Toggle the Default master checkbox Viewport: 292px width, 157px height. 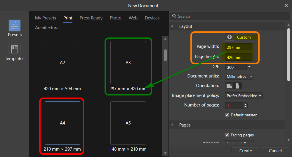click(227, 115)
